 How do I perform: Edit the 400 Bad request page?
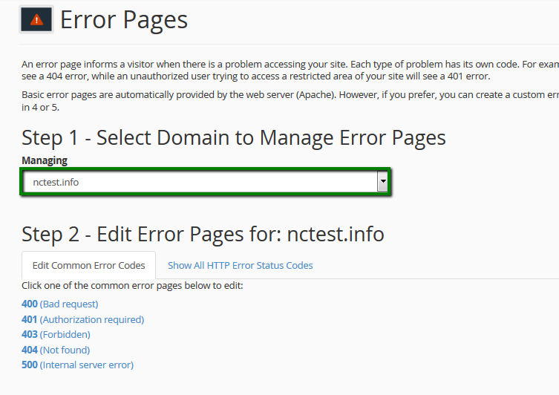tap(60, 304)
